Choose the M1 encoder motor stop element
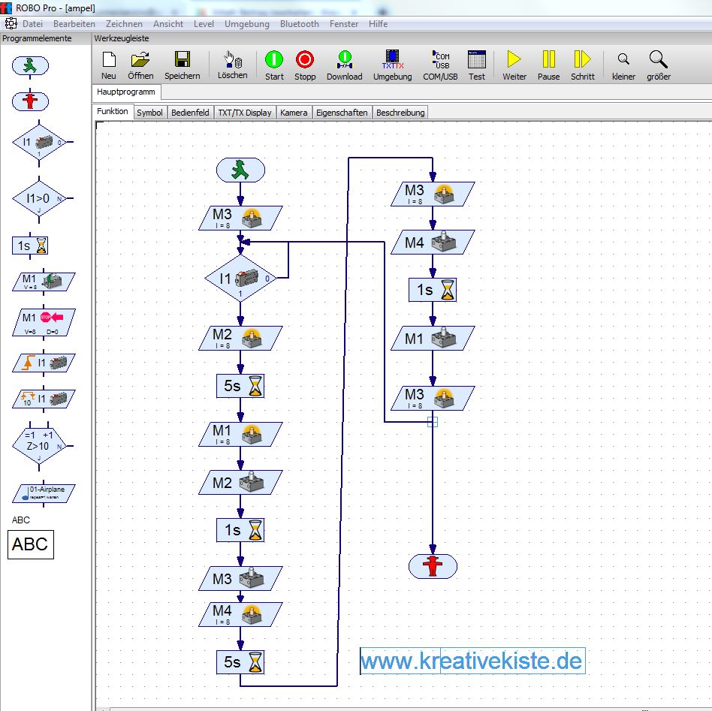 coord(44,322)
